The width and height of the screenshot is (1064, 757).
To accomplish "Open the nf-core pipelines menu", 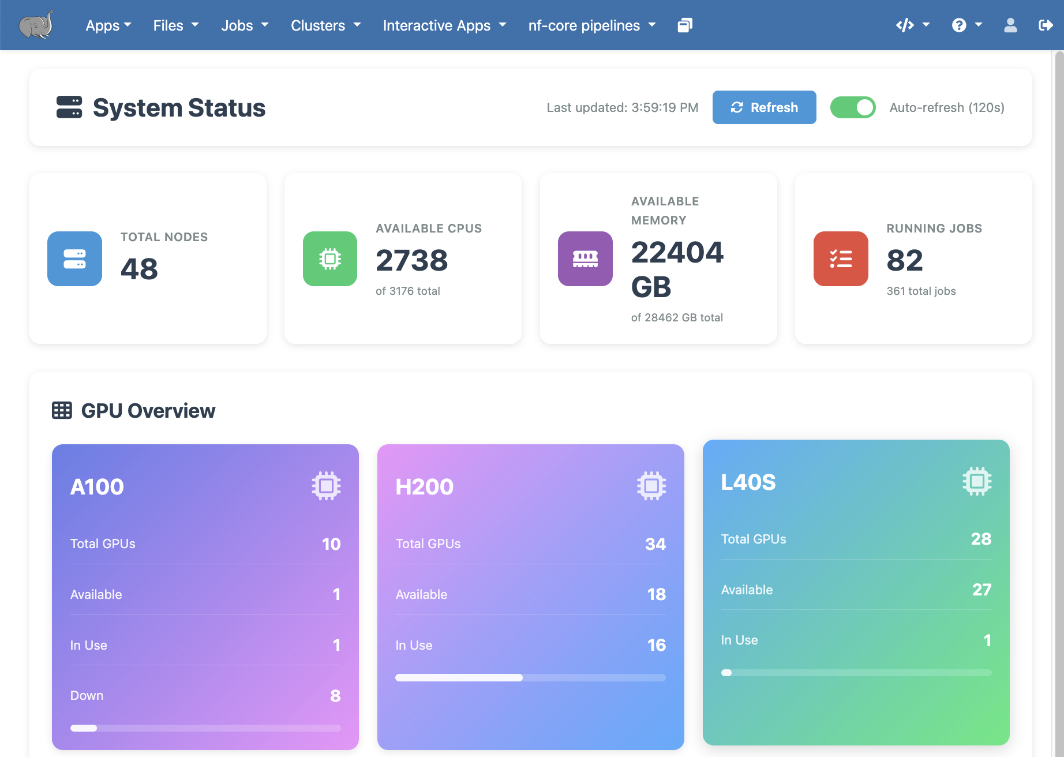I will [592, 25].
